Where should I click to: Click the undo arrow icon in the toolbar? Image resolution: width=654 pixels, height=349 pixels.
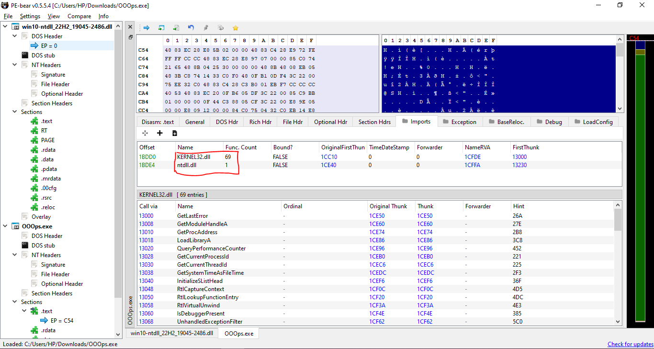tap(191, 28)
